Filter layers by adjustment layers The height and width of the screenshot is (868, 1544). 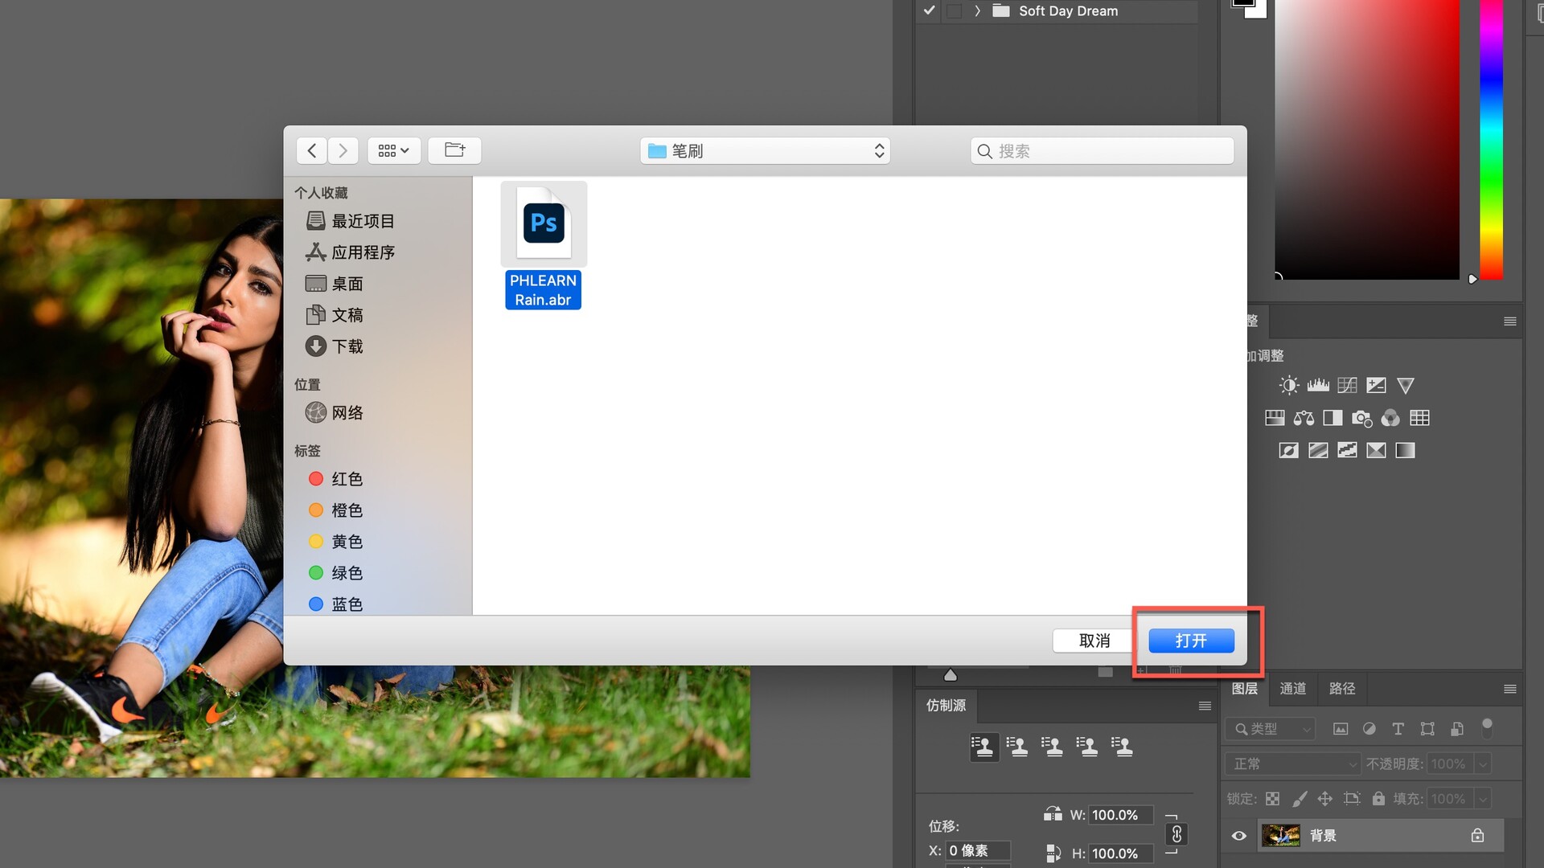1369,729
